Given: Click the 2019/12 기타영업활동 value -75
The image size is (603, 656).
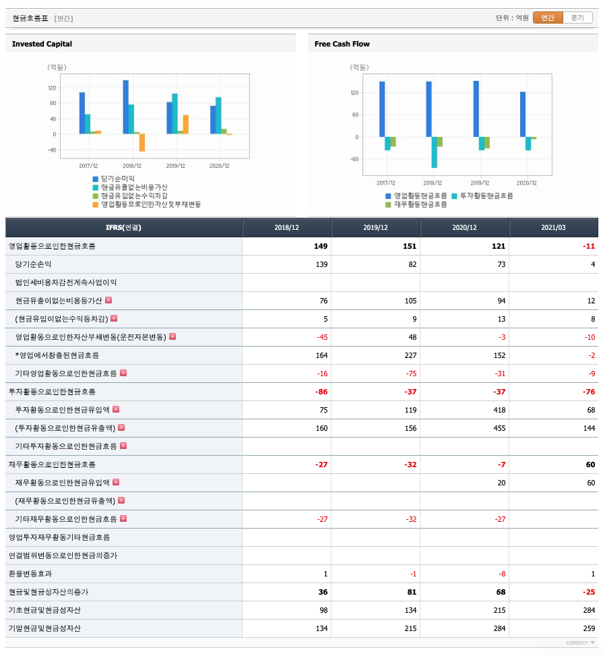Looking at the screenshot, I should [412, 374].
